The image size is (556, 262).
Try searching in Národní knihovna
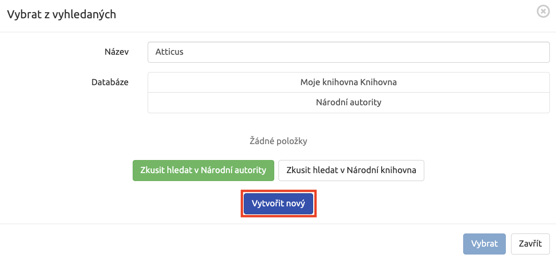[351, 170]
